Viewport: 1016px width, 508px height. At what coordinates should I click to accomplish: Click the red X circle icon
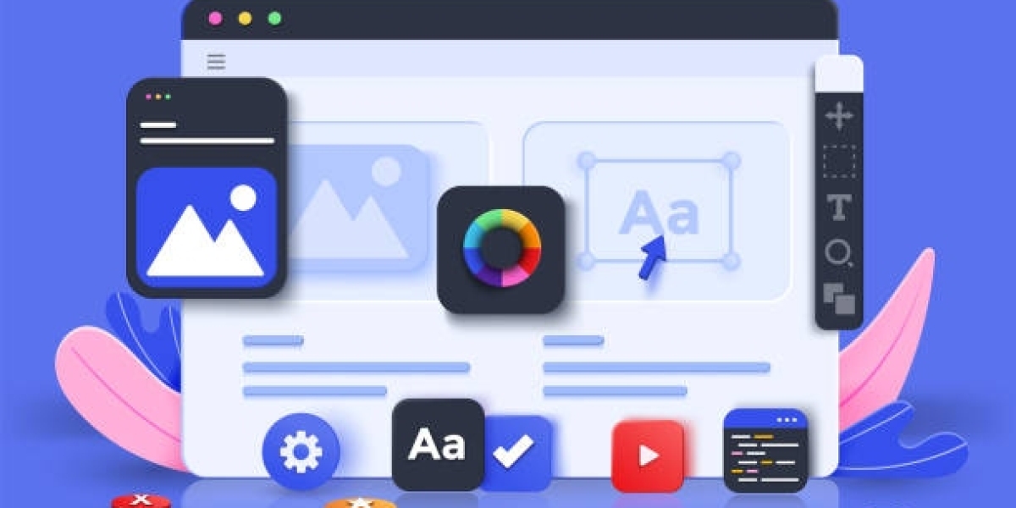[141, 500]
